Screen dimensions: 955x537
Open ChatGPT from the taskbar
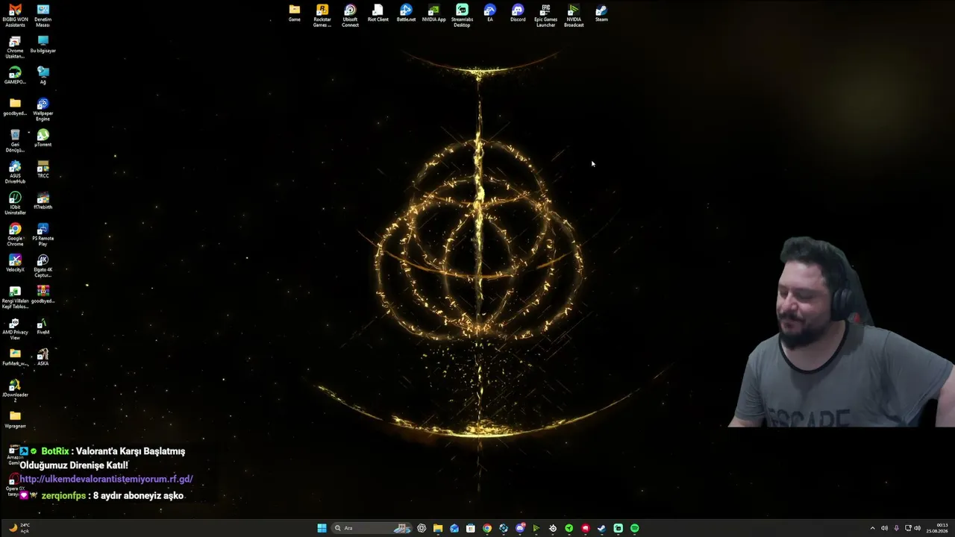(422, 528)
